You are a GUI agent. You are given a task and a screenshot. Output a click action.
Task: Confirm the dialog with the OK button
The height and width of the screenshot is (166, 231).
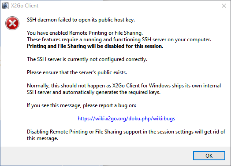[209, 156]
